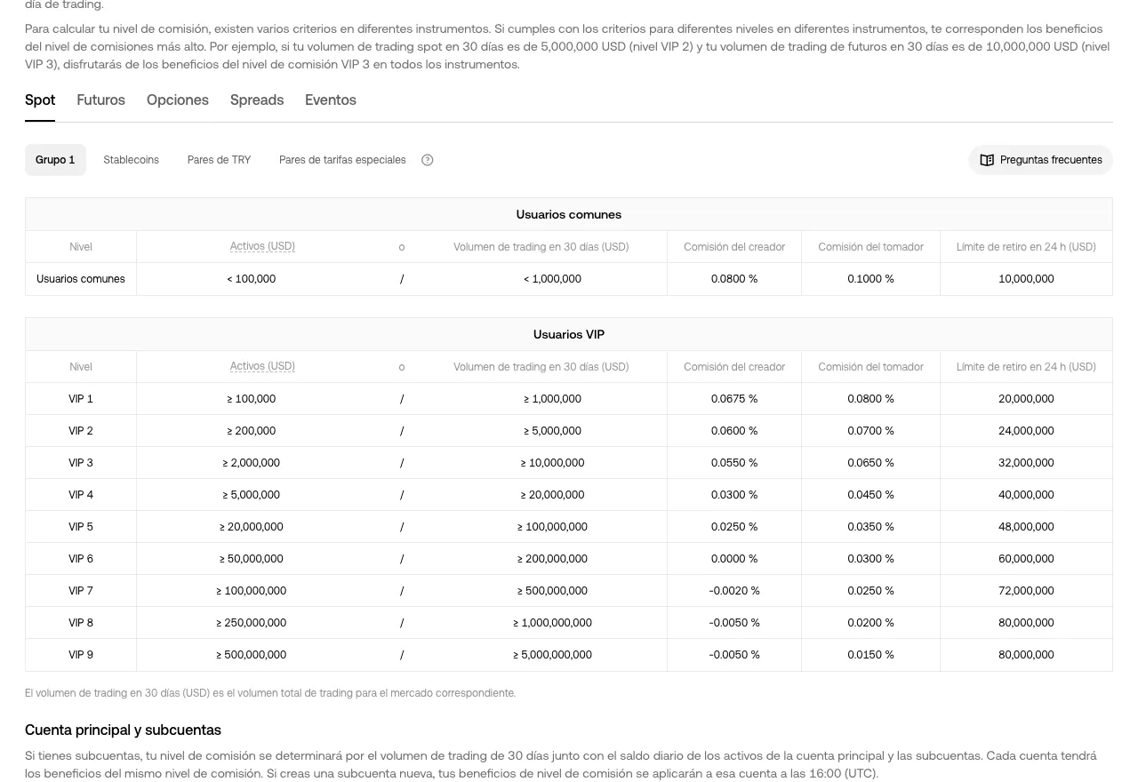This screenshot has height=782, width=1138.
Task: Click VIP 3's '≥ 10,000,000' trading volume cell
Action: tap(552, 463)
